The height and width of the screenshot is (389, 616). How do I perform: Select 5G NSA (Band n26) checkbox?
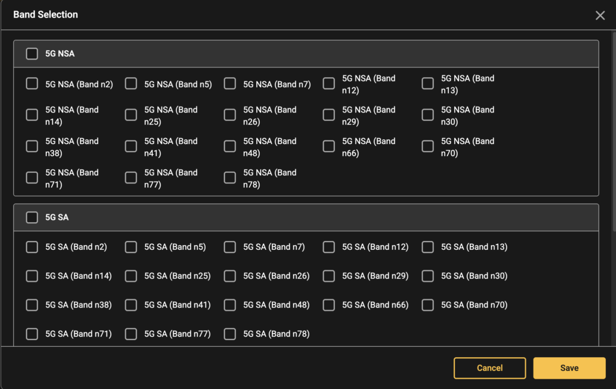[x=230, y=115]
